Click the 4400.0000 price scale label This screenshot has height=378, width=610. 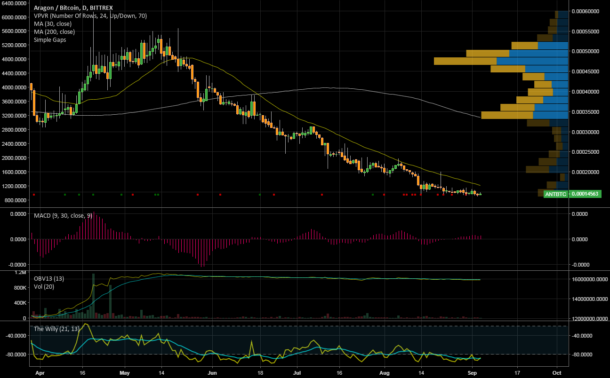[13, 73]
